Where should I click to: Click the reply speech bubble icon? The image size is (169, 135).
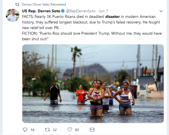coord(25,130)
